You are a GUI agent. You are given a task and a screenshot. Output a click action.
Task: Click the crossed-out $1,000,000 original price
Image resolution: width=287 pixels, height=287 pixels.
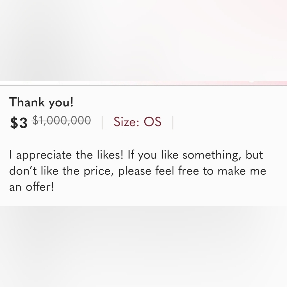61,121
